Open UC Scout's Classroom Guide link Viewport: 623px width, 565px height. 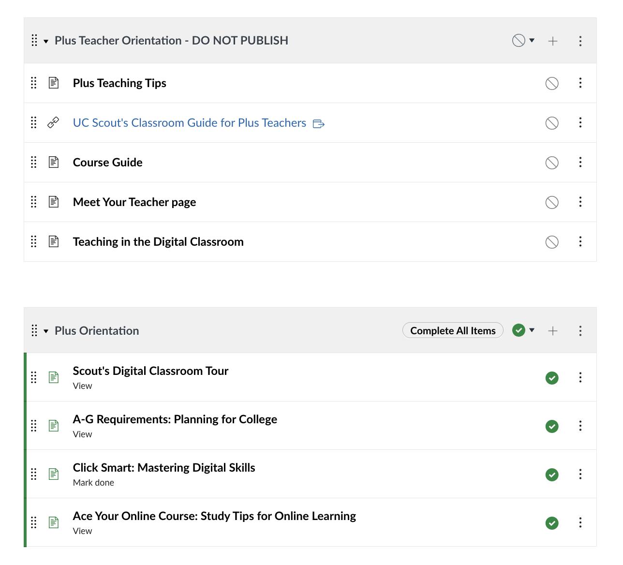pos(189,123)
